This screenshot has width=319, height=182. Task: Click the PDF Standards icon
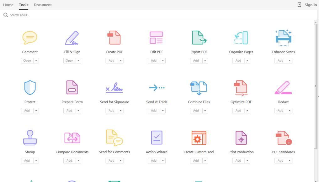284,138
